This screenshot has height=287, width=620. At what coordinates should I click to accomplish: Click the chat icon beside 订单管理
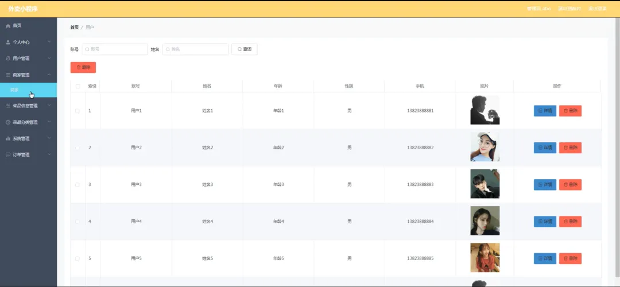(x=8, y=154)
